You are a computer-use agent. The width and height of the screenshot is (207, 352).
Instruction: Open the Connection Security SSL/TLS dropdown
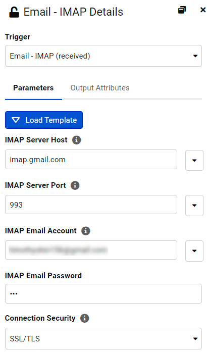(x=103, y=338)
